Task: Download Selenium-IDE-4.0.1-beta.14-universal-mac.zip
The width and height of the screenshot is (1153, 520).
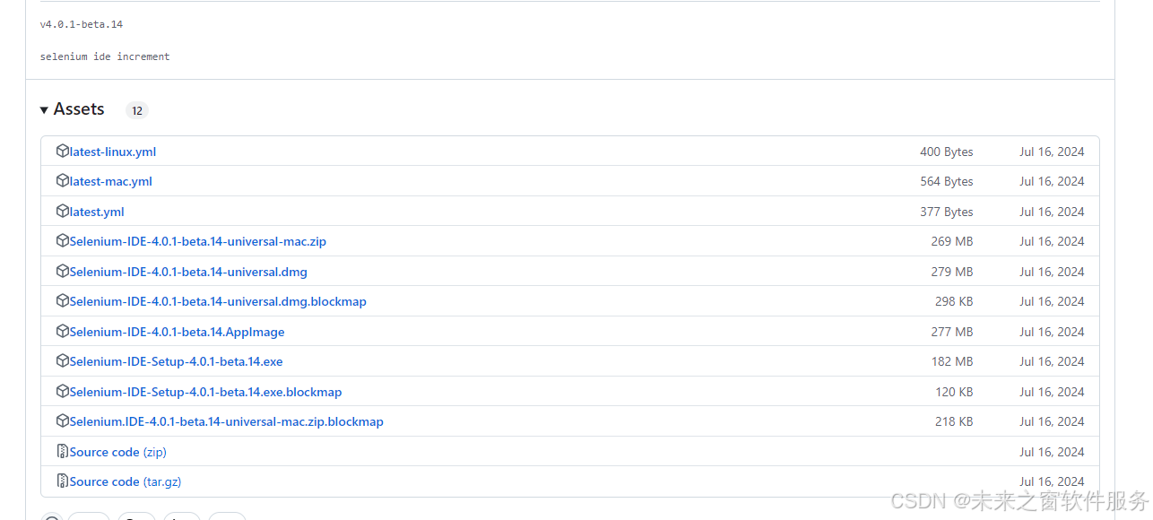Action: point(198,241)
